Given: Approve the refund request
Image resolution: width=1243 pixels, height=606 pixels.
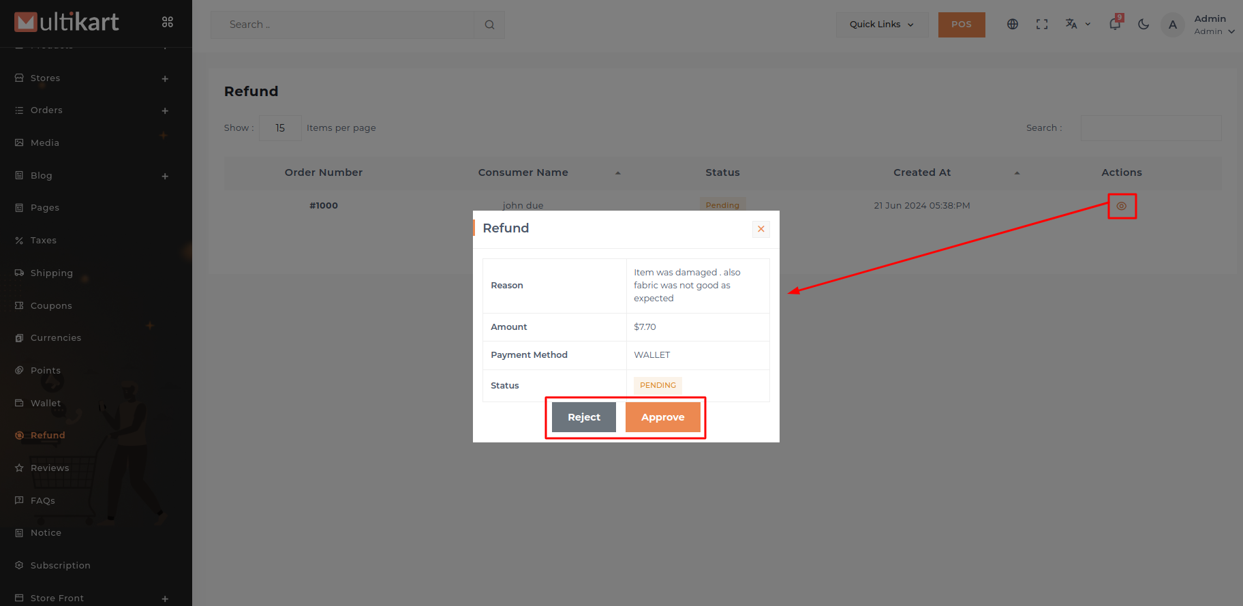Looking at the screenshot, I should coord(662,417).
